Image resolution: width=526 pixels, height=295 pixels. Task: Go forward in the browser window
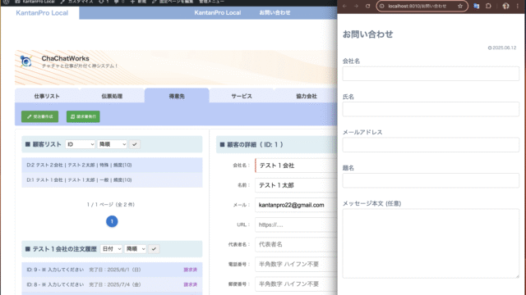click(356, 6)
